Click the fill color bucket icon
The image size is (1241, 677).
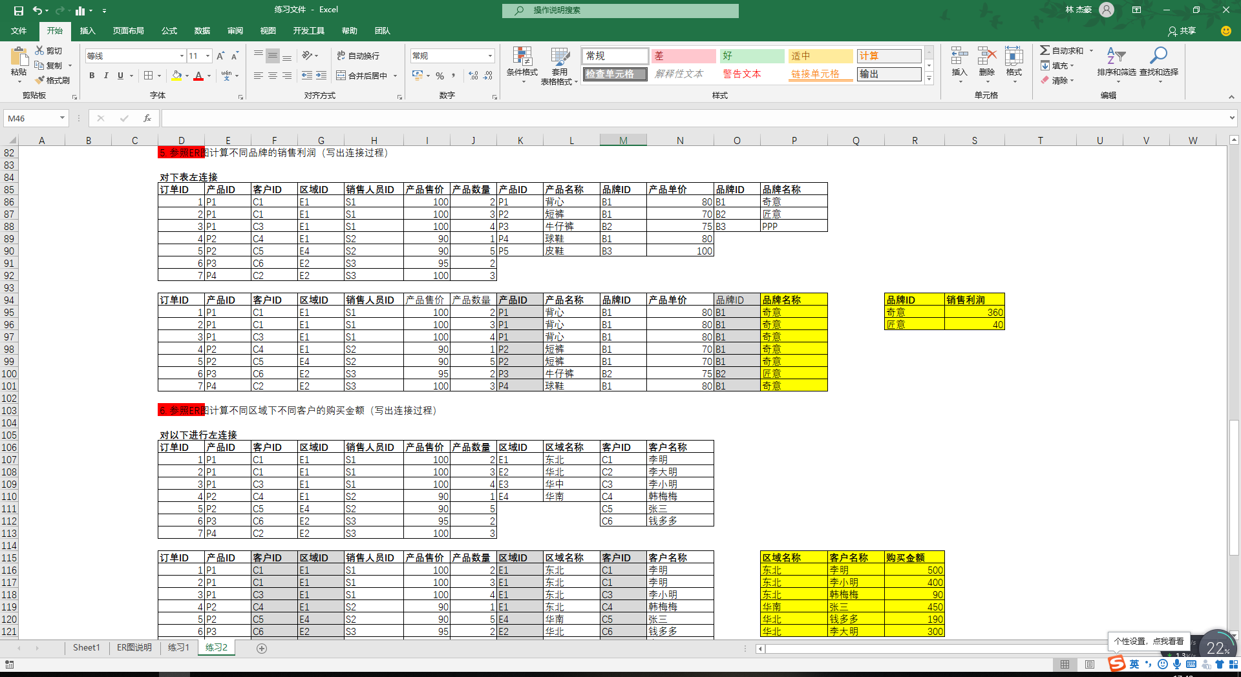point(176,76)
